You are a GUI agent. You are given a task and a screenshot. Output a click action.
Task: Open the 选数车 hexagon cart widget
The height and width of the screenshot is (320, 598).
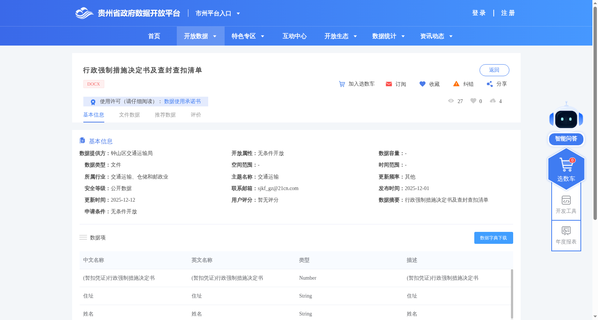(566, 169)
